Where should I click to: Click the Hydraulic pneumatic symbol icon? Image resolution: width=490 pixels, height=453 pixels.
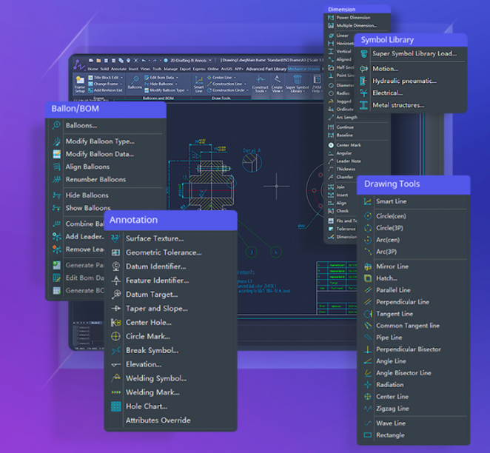[x=363, y=81]
